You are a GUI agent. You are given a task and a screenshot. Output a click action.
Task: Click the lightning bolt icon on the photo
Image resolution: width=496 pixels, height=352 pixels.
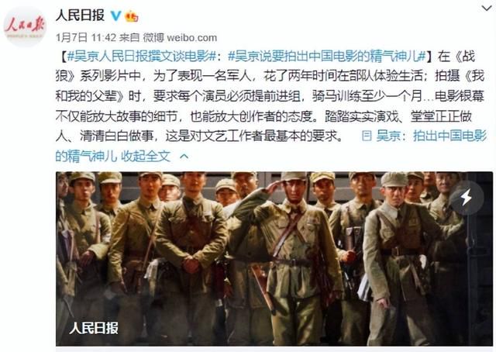pyautogui.click(x=467, y=198)
